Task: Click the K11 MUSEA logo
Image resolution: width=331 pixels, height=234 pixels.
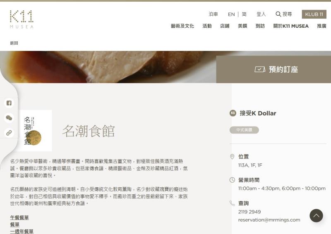Action: (22, 19)
